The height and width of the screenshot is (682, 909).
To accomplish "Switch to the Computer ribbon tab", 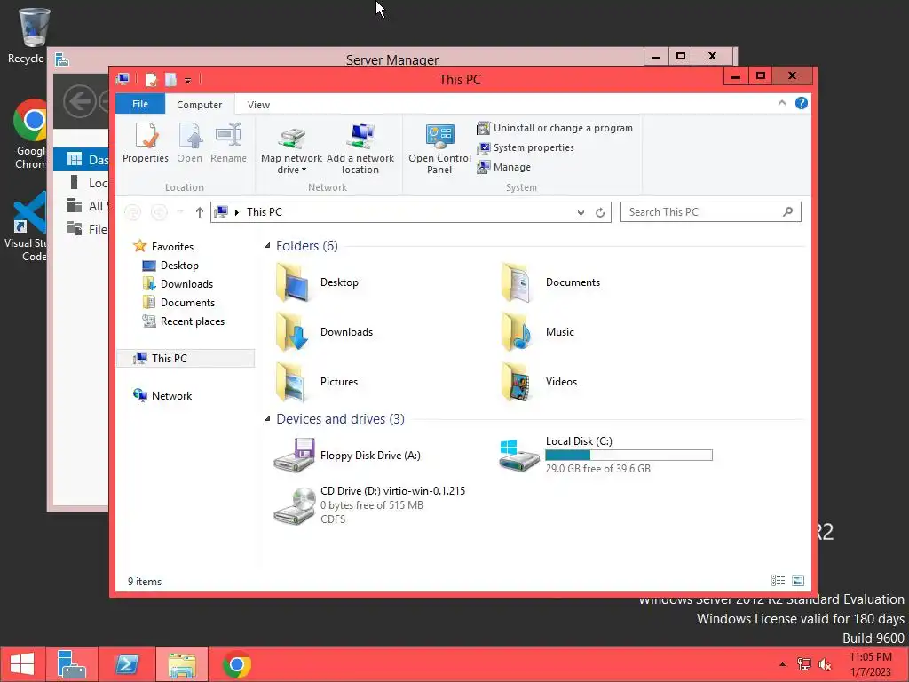I will pyautogui.click(x=200, y=105).
